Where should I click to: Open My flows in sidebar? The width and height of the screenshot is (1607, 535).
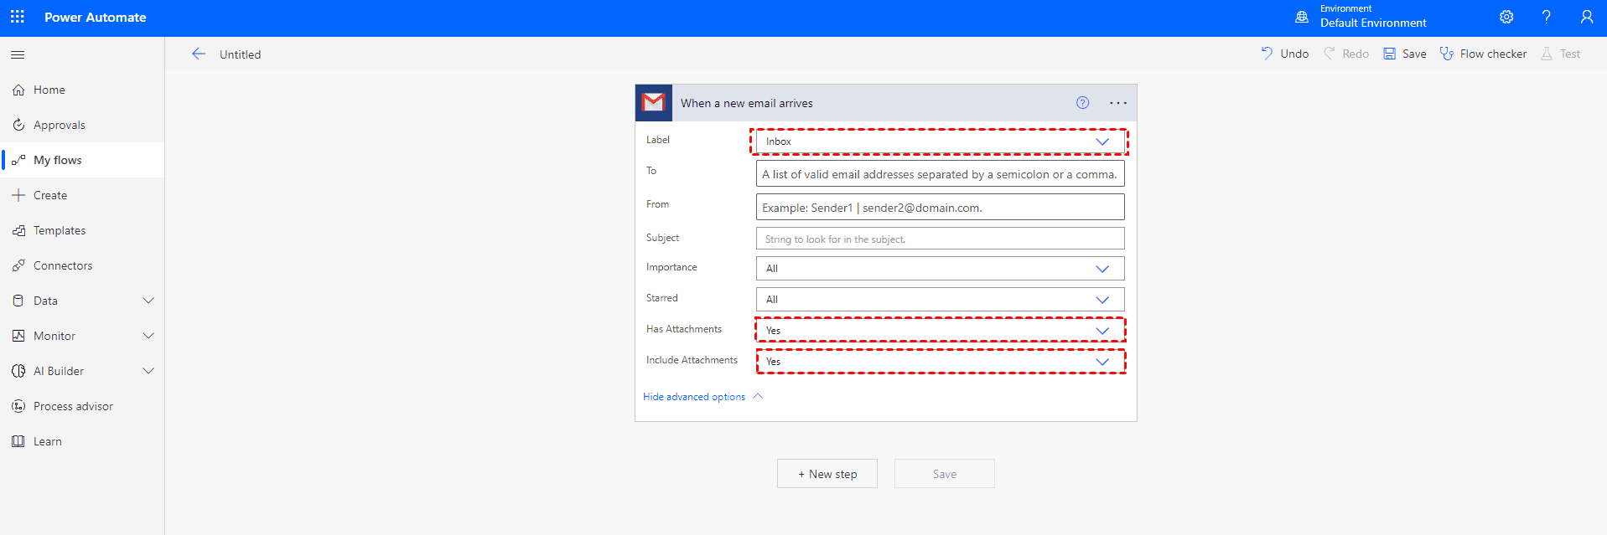(82, 160)
